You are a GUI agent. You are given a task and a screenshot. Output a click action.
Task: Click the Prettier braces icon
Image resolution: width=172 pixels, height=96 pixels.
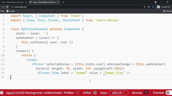click(77, 93)
